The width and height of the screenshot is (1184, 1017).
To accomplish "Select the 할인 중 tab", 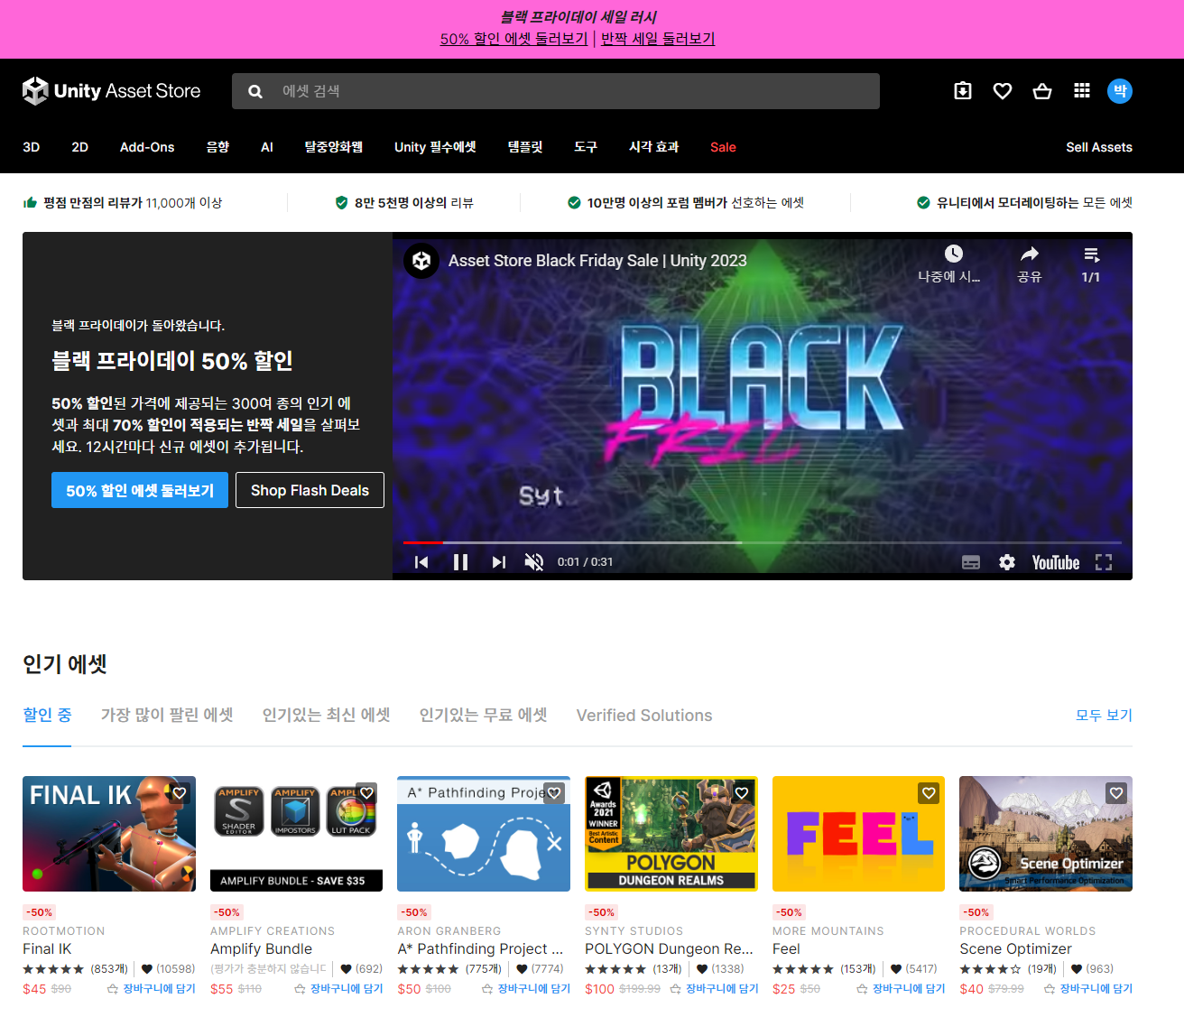I will tap(47, 715).
